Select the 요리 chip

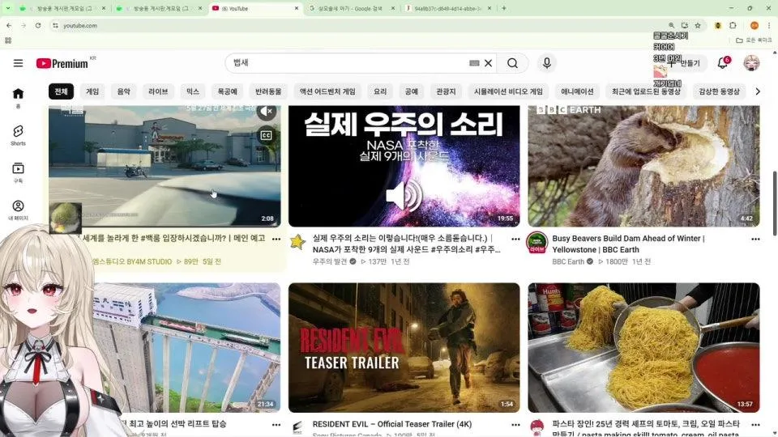(x=380, y=91)
